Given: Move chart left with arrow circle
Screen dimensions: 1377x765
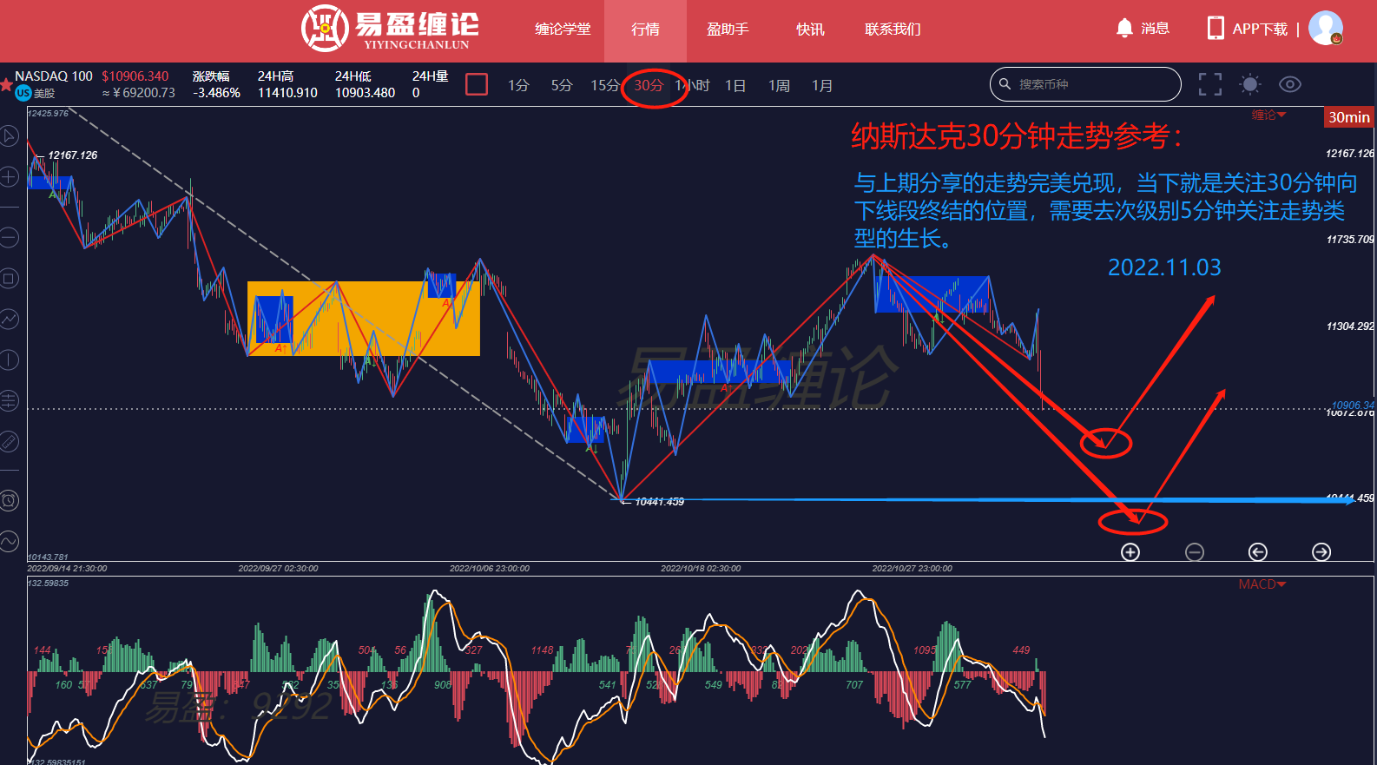Looking at the screenshot, I should [x=1258, y=552].
